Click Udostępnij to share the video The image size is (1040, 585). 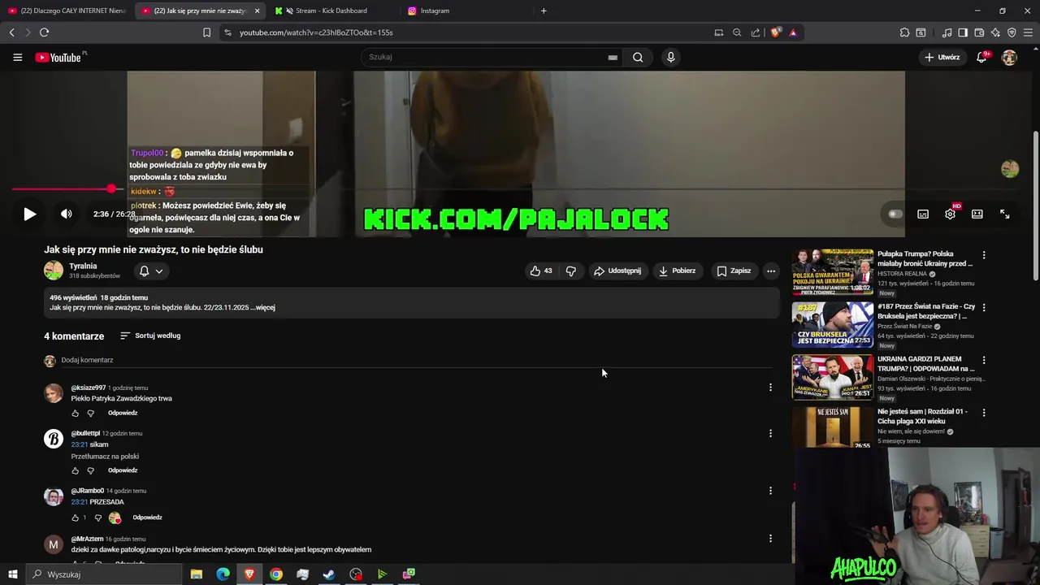tap(617, 271)
